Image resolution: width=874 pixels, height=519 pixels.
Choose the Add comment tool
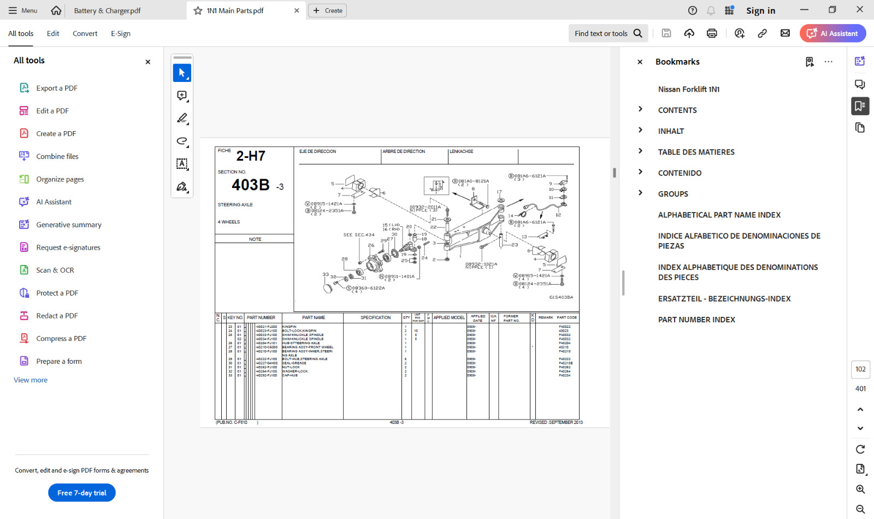click(182, 96)
